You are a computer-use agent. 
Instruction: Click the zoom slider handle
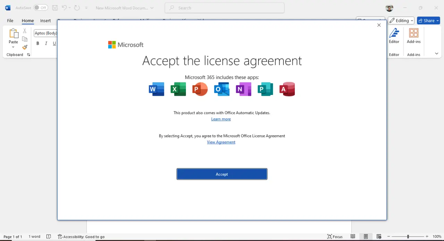coord(408,236)
